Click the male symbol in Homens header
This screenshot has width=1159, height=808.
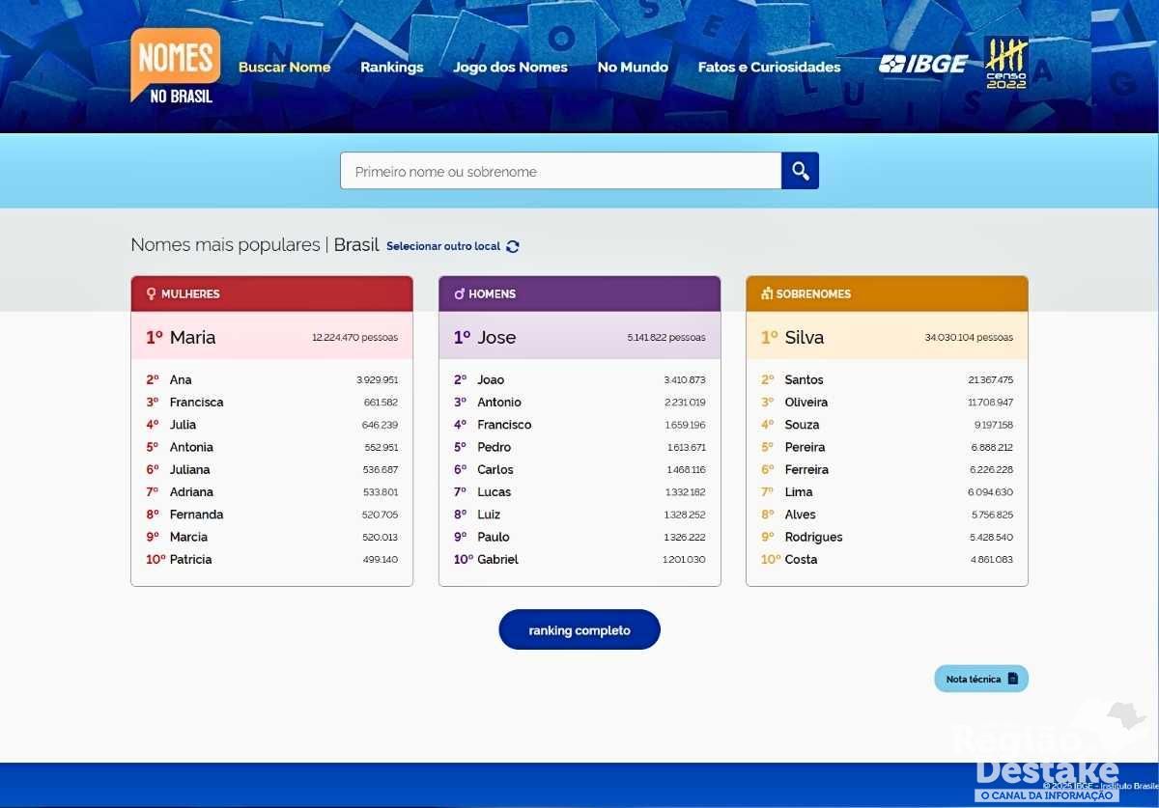point(459,293)
